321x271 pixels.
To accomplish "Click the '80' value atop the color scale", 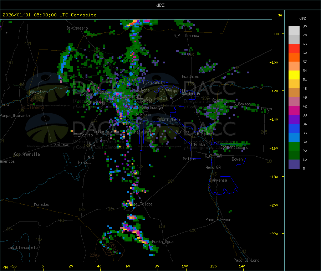I will (x=305, y=26).
